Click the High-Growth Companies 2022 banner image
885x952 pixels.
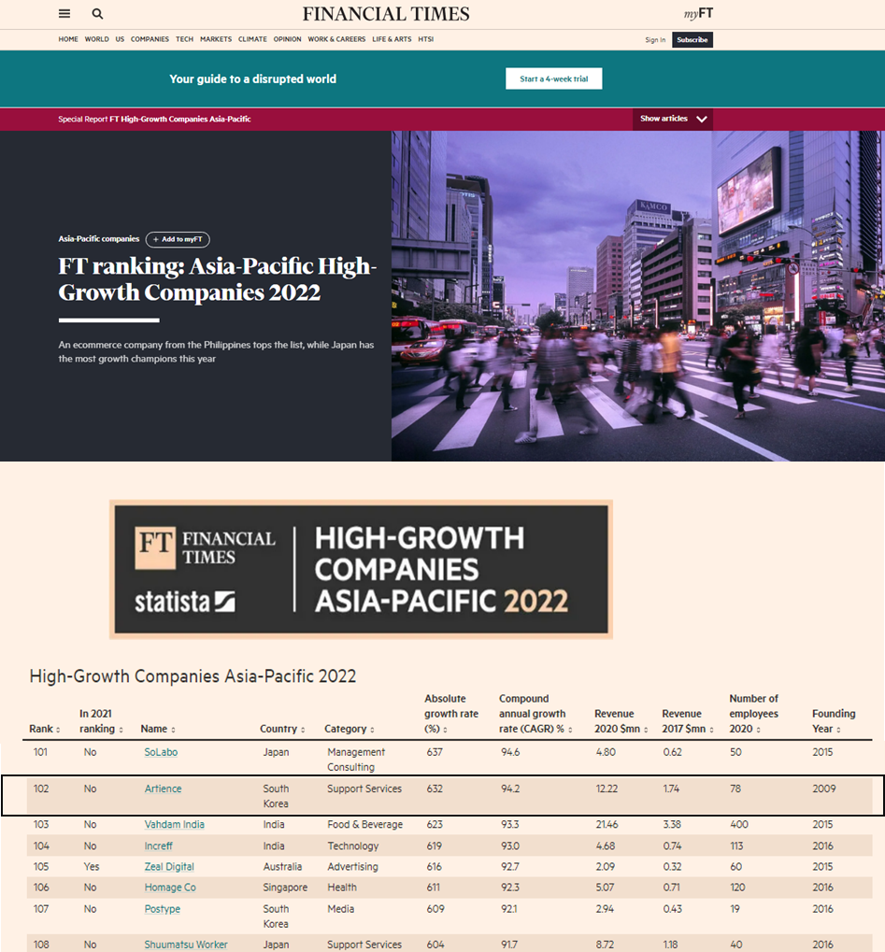361,569
